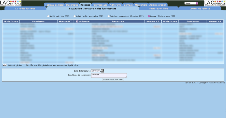The width and height of the screenshot is (226, 118).
Task: Choose Octobre / novembre / décembre 2019 option
Action: [109, 16]
